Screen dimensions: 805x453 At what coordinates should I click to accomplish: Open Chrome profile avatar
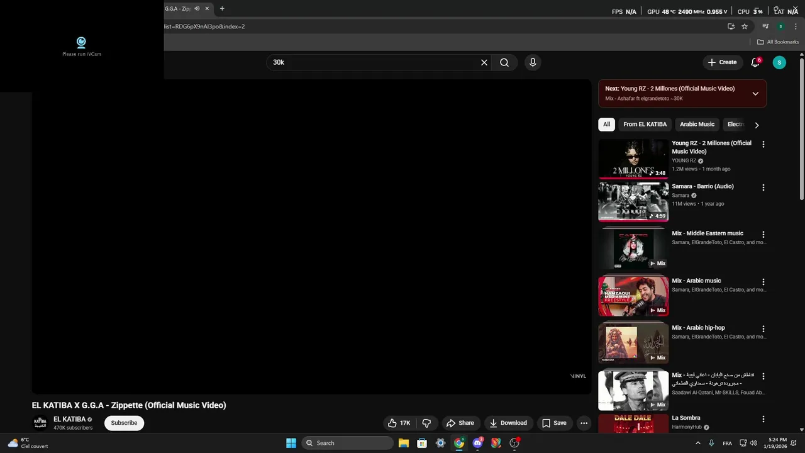[780, 26]
